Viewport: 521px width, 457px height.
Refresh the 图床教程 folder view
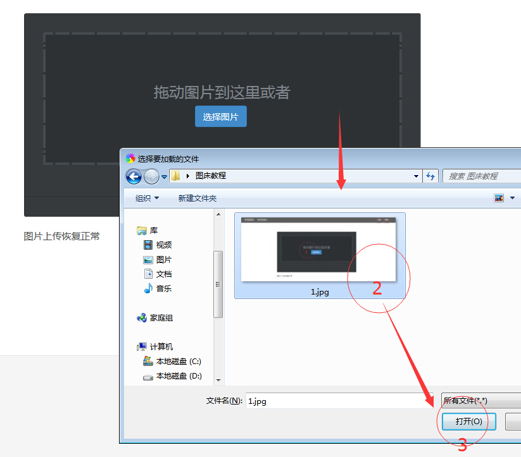pos(430,176)
